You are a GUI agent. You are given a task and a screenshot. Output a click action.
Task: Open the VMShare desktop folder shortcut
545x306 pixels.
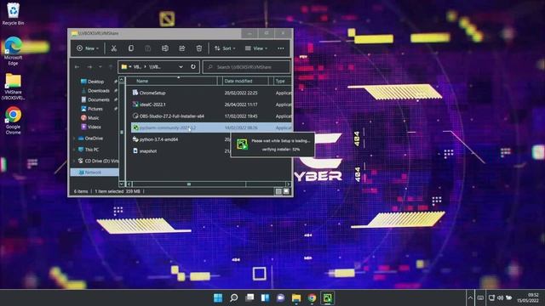tap(13, 87)
